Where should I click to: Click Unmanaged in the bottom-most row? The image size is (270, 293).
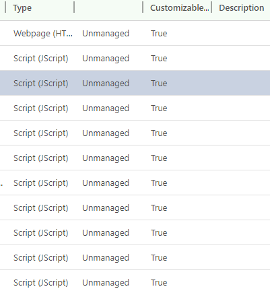pos(106,283)
